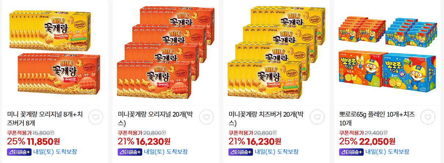Viewport: 444px width, 163px height.
Task: Open title link 미니꽃게랑 치즈버거 20개(박스)
Action: 267,119
